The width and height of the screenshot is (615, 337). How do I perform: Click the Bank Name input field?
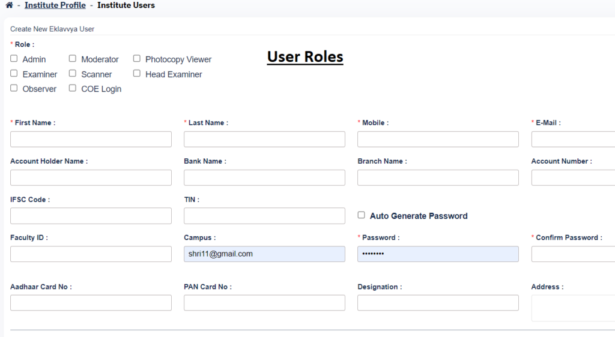pyautogui.click(x=264, y=177)
